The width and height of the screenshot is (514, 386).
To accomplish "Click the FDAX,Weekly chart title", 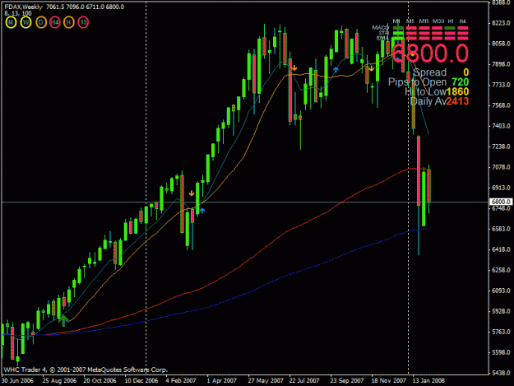I will tap(24, 7).
